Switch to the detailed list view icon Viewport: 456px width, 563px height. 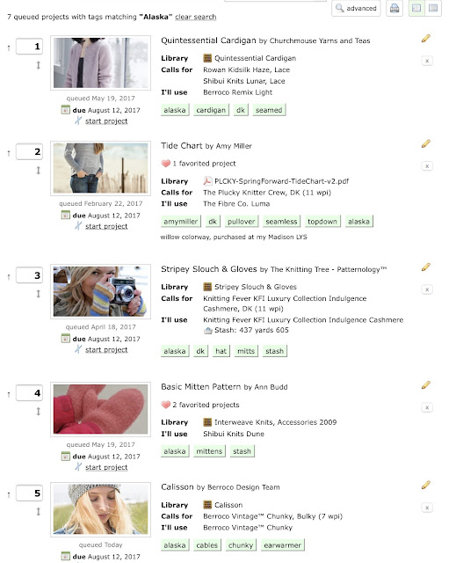click(416, 8)
